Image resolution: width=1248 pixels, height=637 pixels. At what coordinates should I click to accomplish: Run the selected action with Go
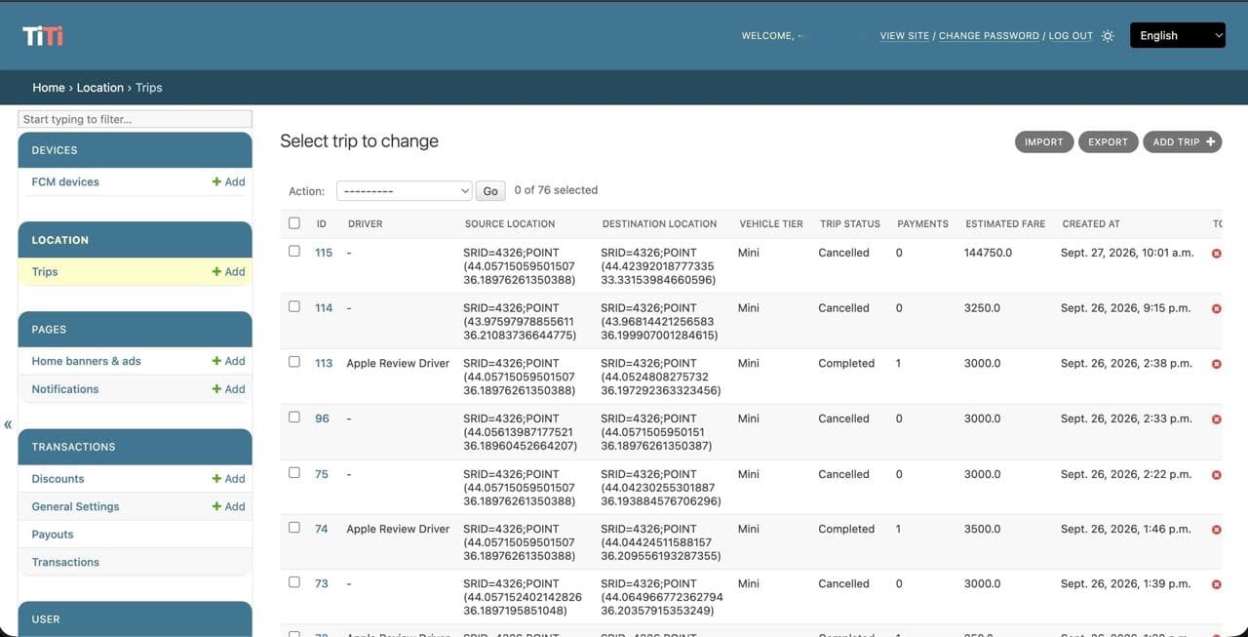pyautogui.click(x=490, y=191)
